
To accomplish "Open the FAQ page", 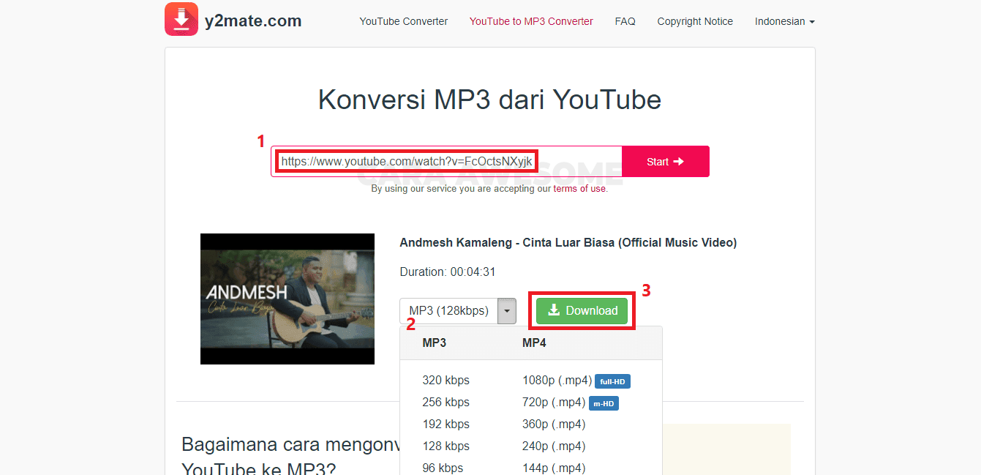I will tap(625, 21).
